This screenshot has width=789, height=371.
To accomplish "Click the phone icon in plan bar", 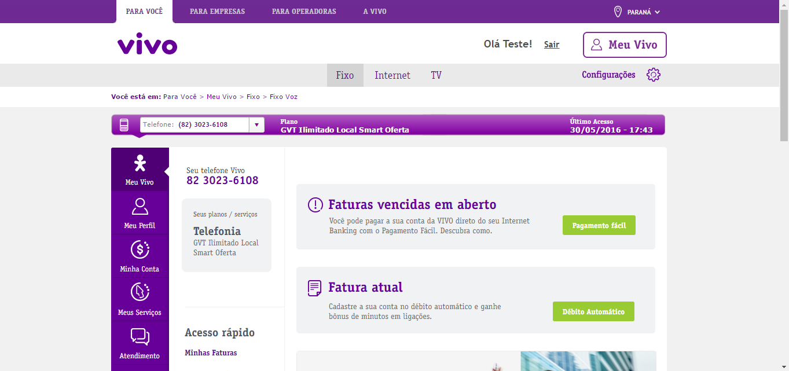I will (x=124, y=124).
